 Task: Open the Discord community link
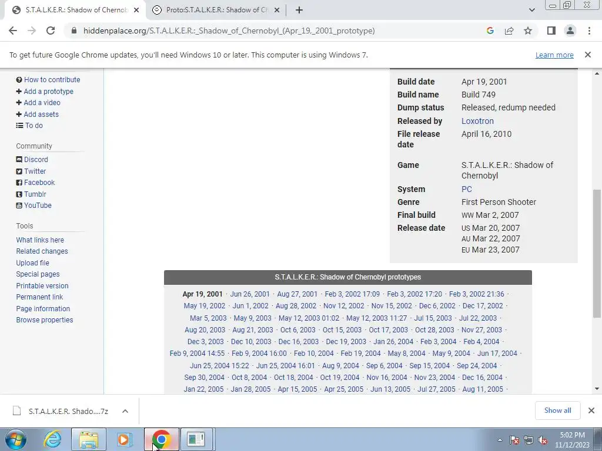tap(36, 160)
